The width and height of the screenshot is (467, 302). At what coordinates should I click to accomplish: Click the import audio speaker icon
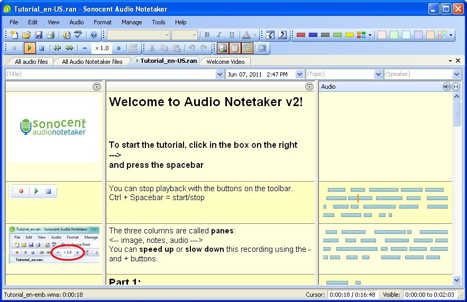66,35
